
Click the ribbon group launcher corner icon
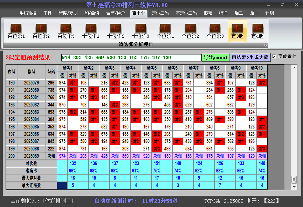click(x=265, y=45)
